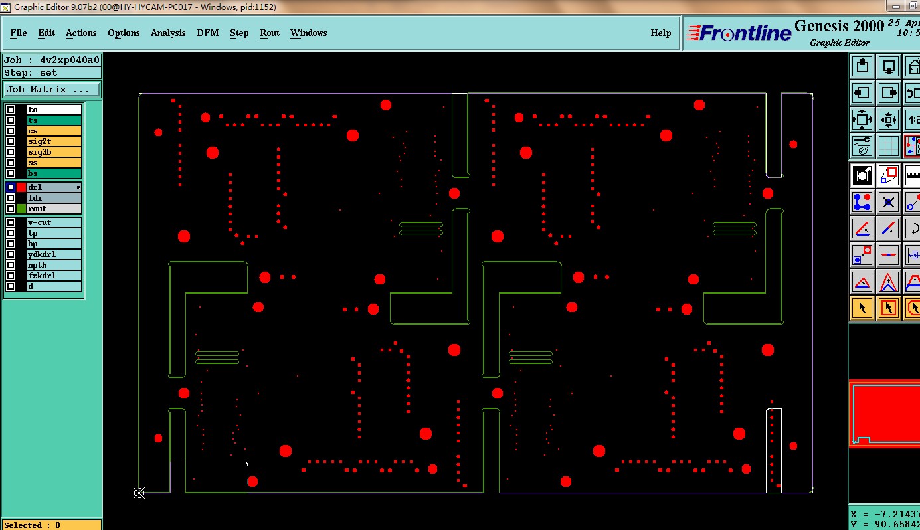The image size is (920, 530).
Task: Click the Step: set label
Action: click(52, 73)
